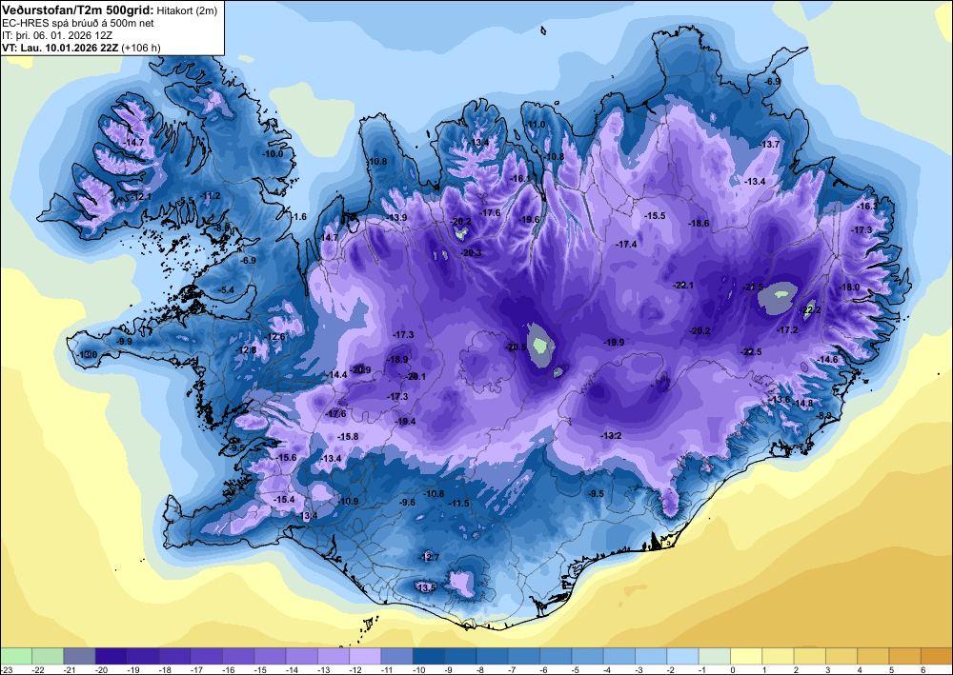The height and width of the screenshot is (675, 953).
Task: Select the -15.6 temperature label
Action: (x=286, y=457)
